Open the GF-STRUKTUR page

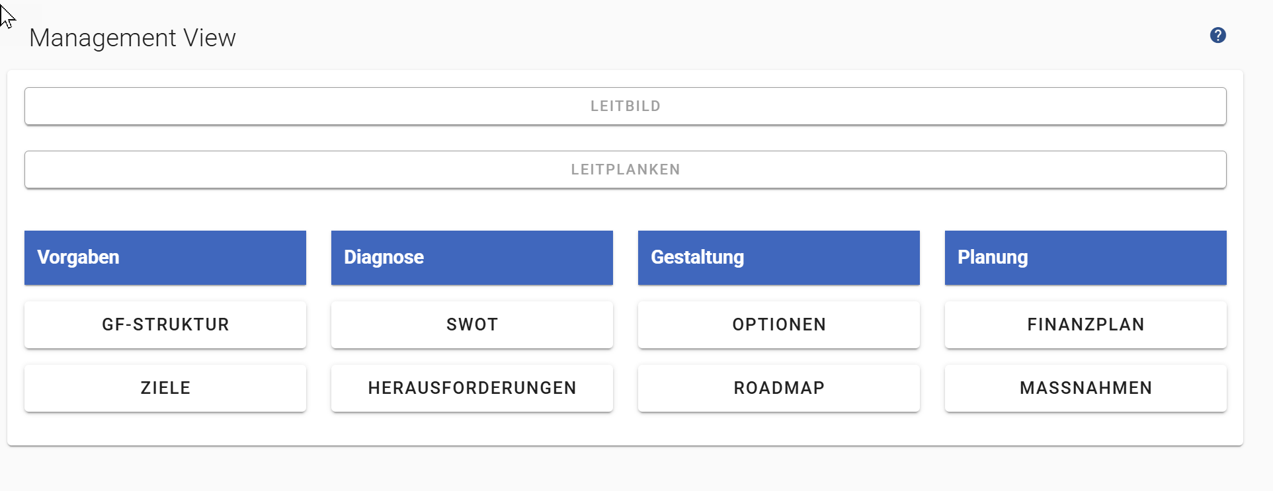(x=165, y=324)
